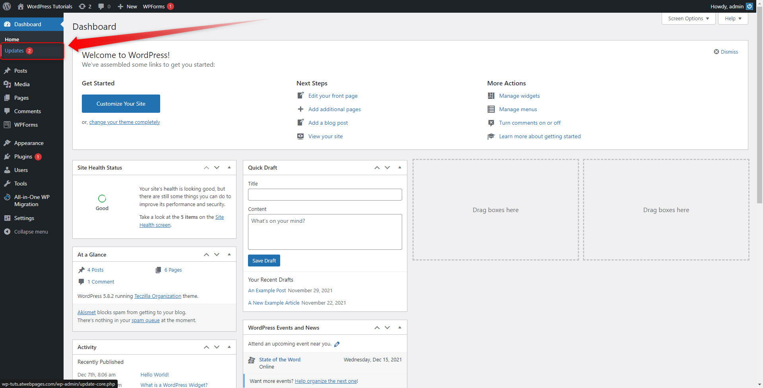The width and height of the screenshot is (763, 388).
Task: Open the State of the Word event
Action: 280,359
